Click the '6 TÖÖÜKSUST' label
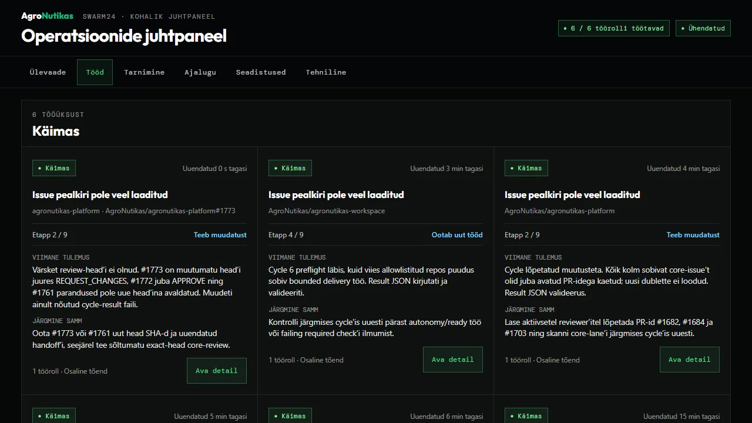Screen dimensions: 752x423 tap(58, 115)
